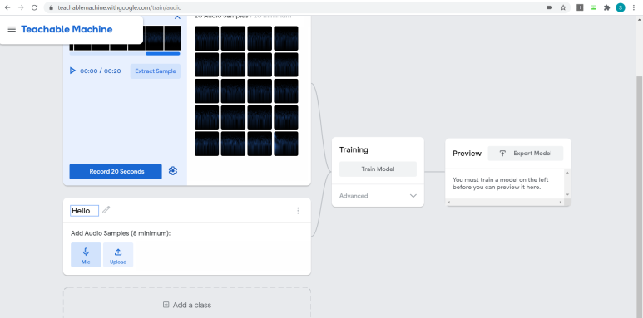Expand the Advanced training options
The width and height of the screenshot is (643, 318).
point(378,196)
